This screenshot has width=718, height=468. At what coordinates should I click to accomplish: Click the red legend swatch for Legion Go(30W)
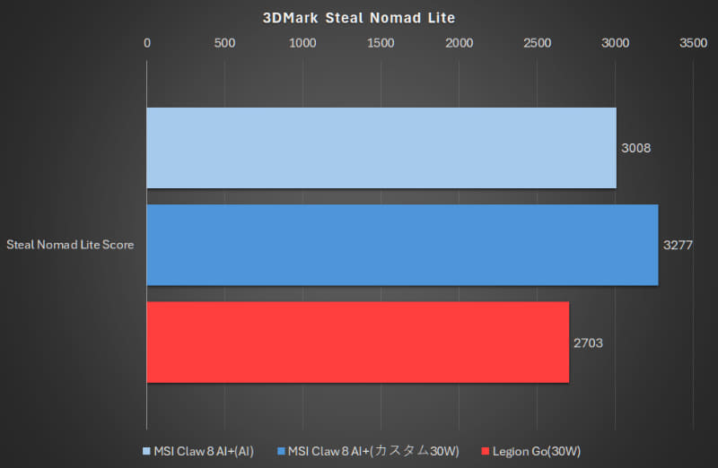(486, 451)
